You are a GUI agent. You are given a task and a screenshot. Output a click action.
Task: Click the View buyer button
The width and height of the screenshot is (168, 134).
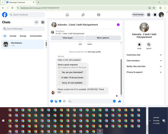point(68,38)
